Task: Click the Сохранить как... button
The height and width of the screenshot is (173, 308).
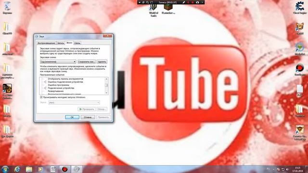Action: [x=87, y=62]
